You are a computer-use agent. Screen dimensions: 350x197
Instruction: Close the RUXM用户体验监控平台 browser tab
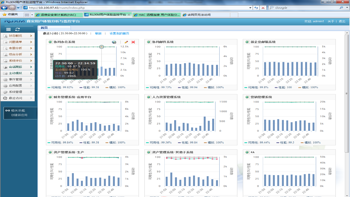[129, 15]
